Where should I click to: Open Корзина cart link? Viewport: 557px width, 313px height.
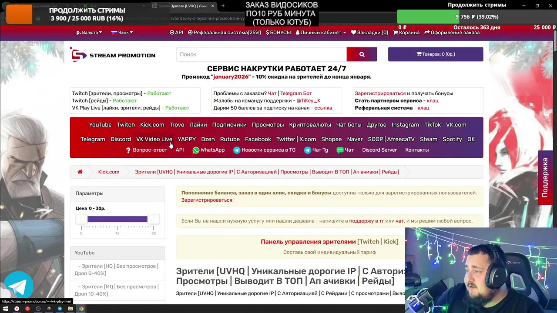pyautogui.click(x=406, y=33)
